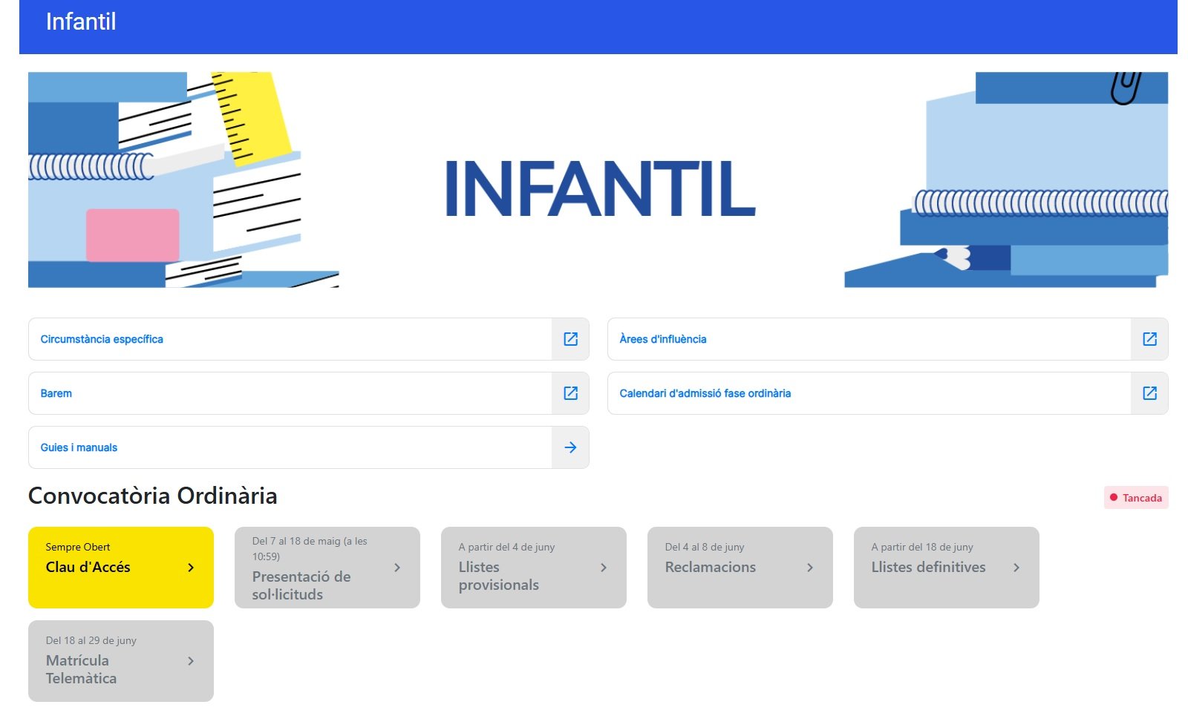This screenshot has width=1188, height=713.
Task: Click the INFANTIL banner image
Action: [x=598, y=180]
